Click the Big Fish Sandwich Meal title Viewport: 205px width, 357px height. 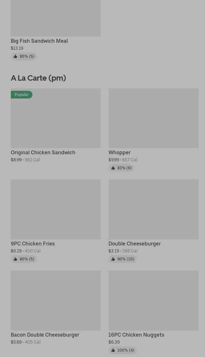point(39,41)
